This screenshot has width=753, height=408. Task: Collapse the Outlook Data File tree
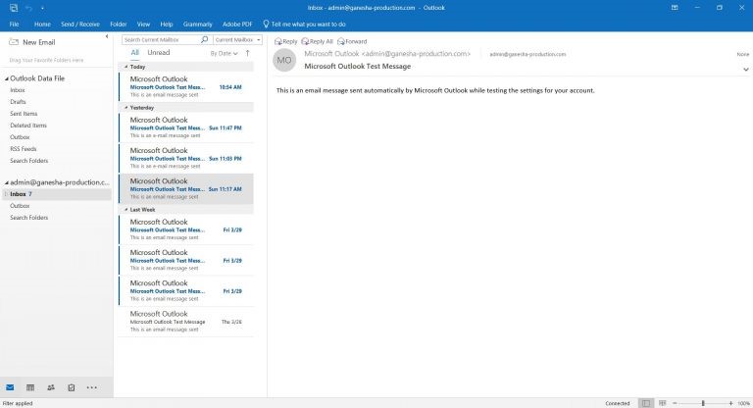[5, 77]
